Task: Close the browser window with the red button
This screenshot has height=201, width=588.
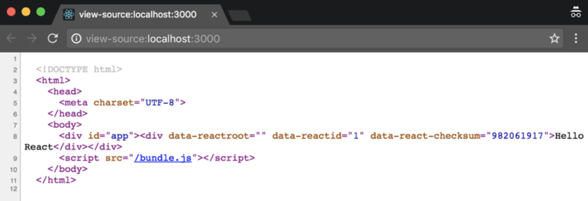Action: click(x=11, y=12)
